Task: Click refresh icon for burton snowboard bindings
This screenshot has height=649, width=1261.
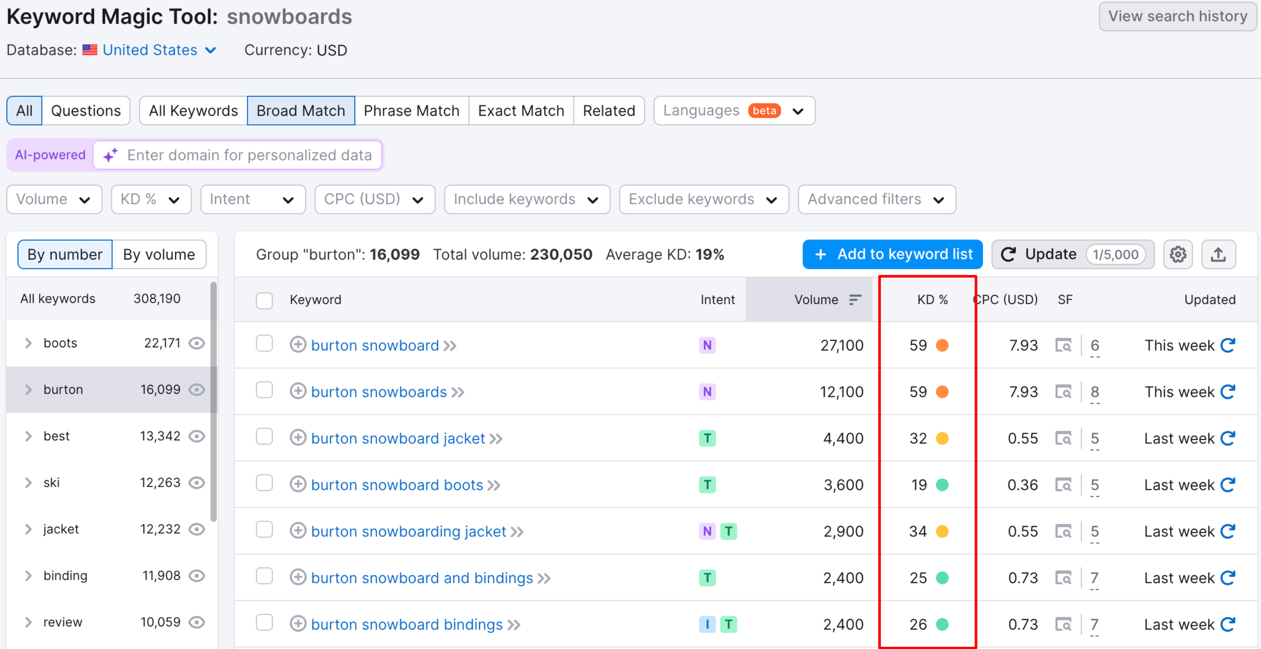Action: click(1228, 624)
